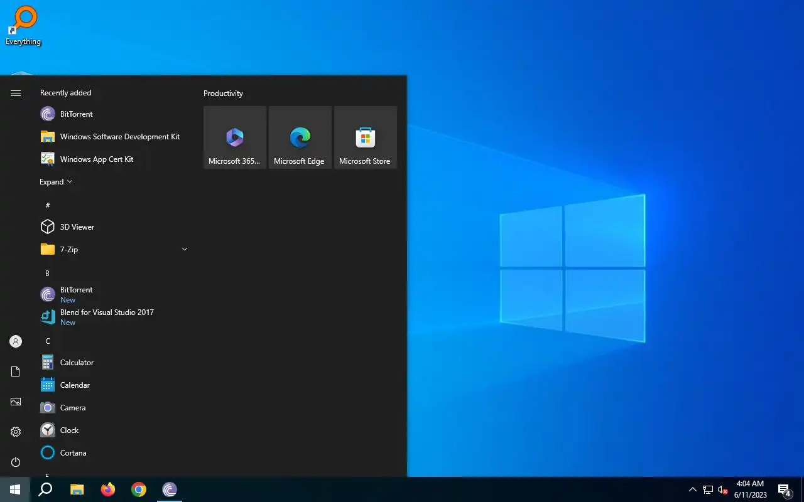This screenshot has height=502, width=804.
Task: Open the Microsoft Store tile
Action: (x=366, y=137)
